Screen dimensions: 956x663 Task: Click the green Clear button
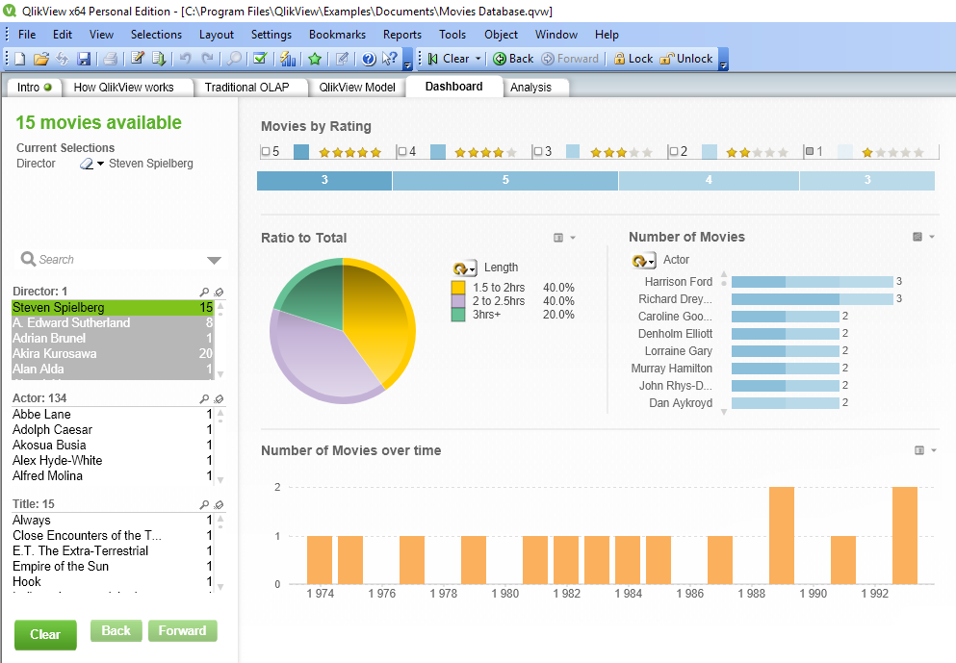[45, 635]
